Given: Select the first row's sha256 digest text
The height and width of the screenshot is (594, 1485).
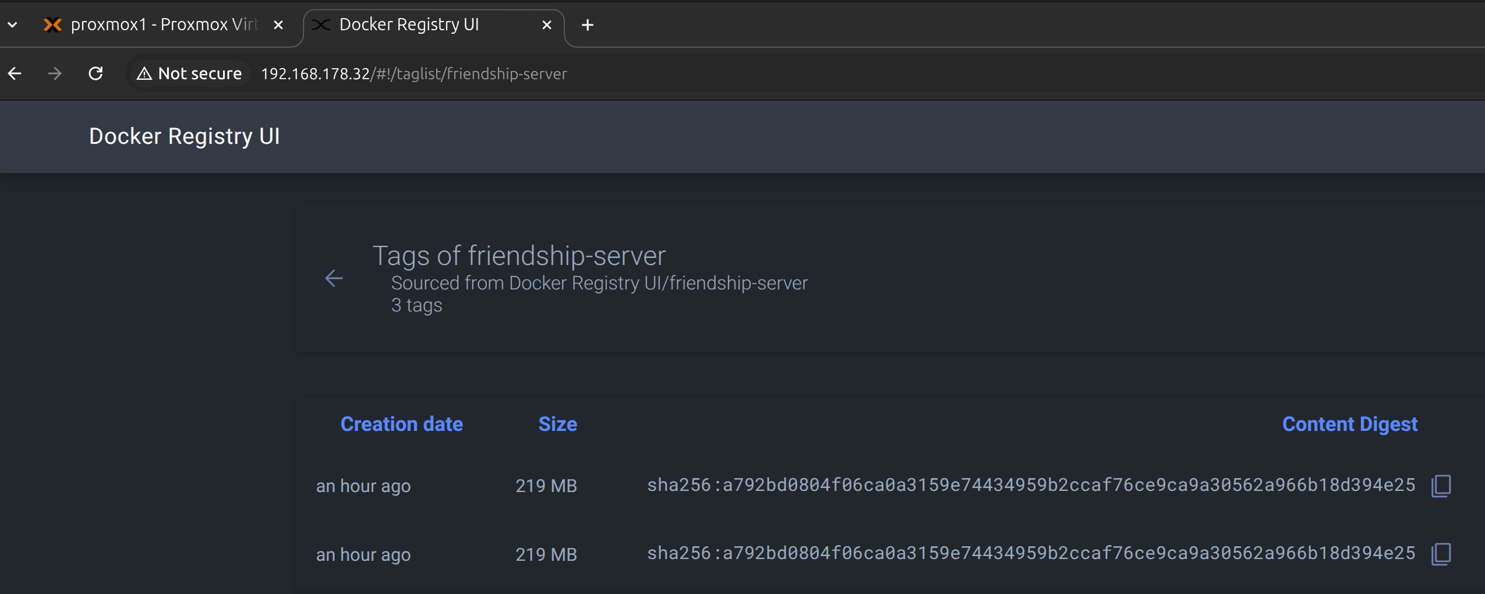Looking at the screenshot, I should (1031, 485).
